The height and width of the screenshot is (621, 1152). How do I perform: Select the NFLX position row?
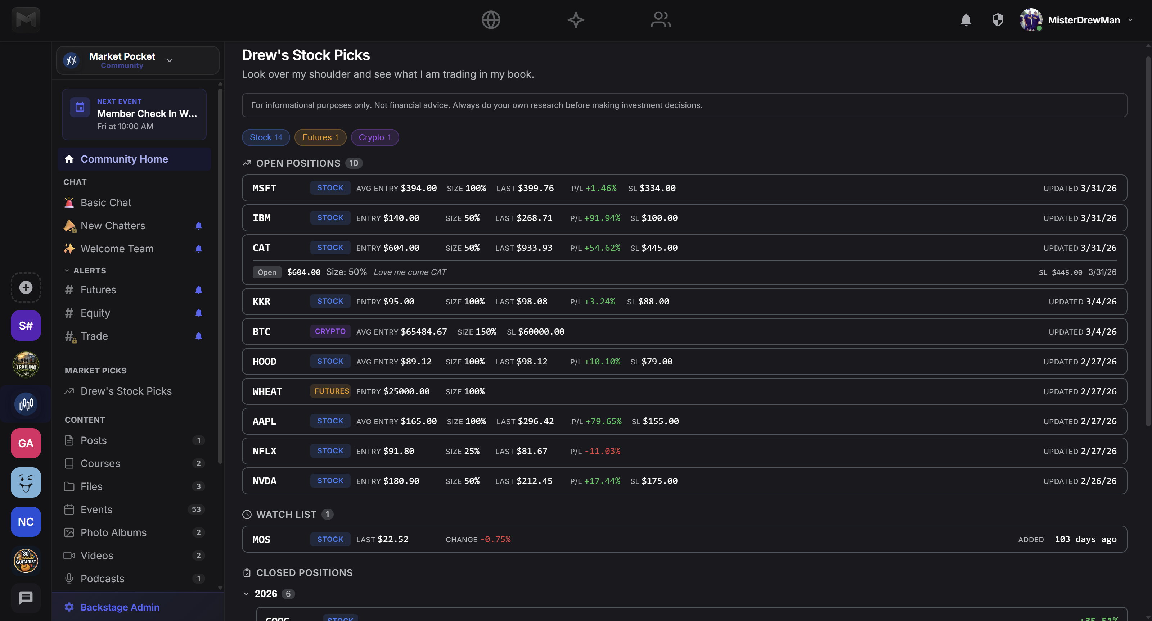pyautogui.click(x=684, y=451)
